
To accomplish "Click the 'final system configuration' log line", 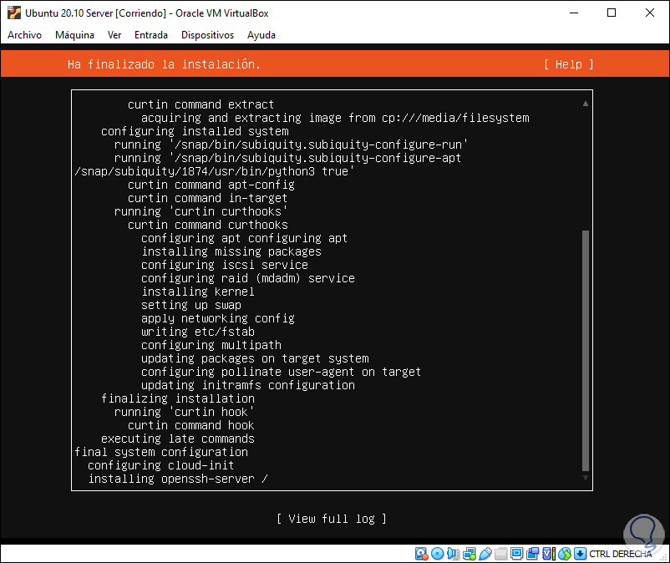I will (x=161, y=453).
